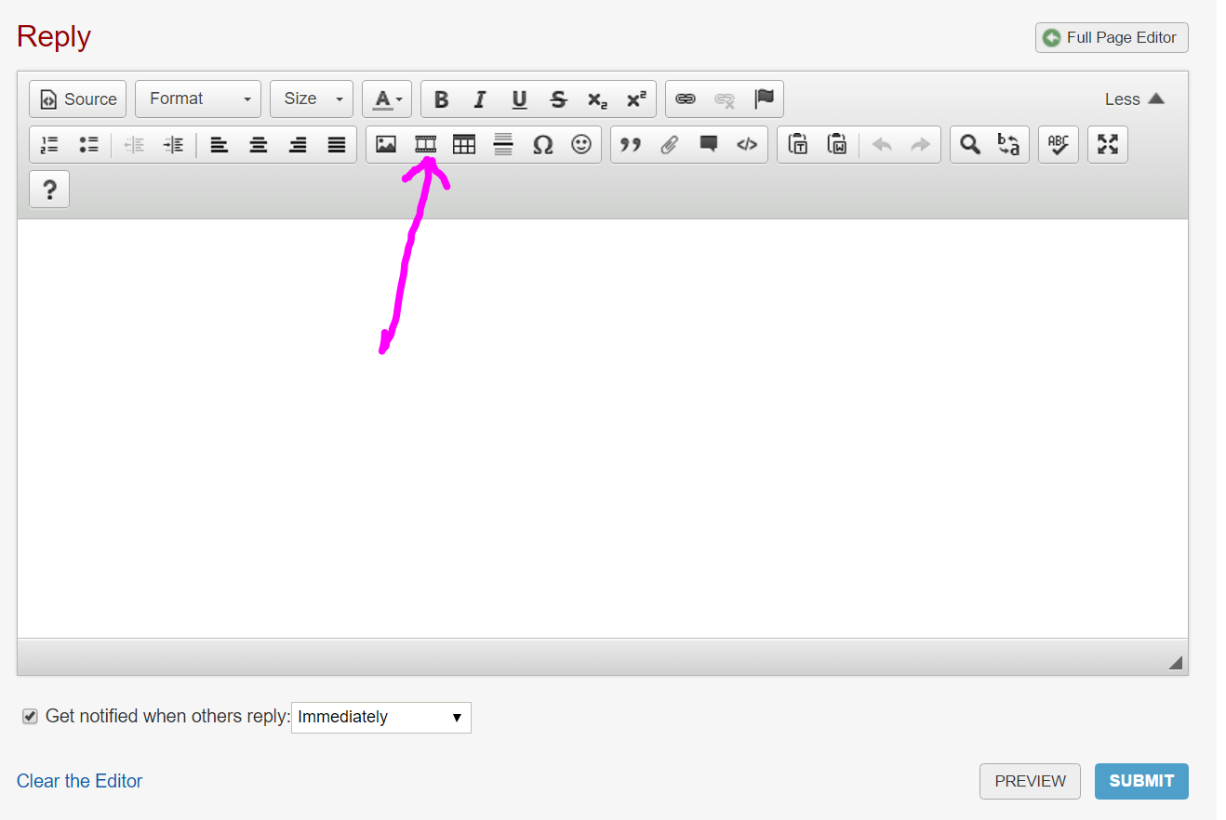Open the special character Omega icon
1226x820 pixels.
pos(542,144)
